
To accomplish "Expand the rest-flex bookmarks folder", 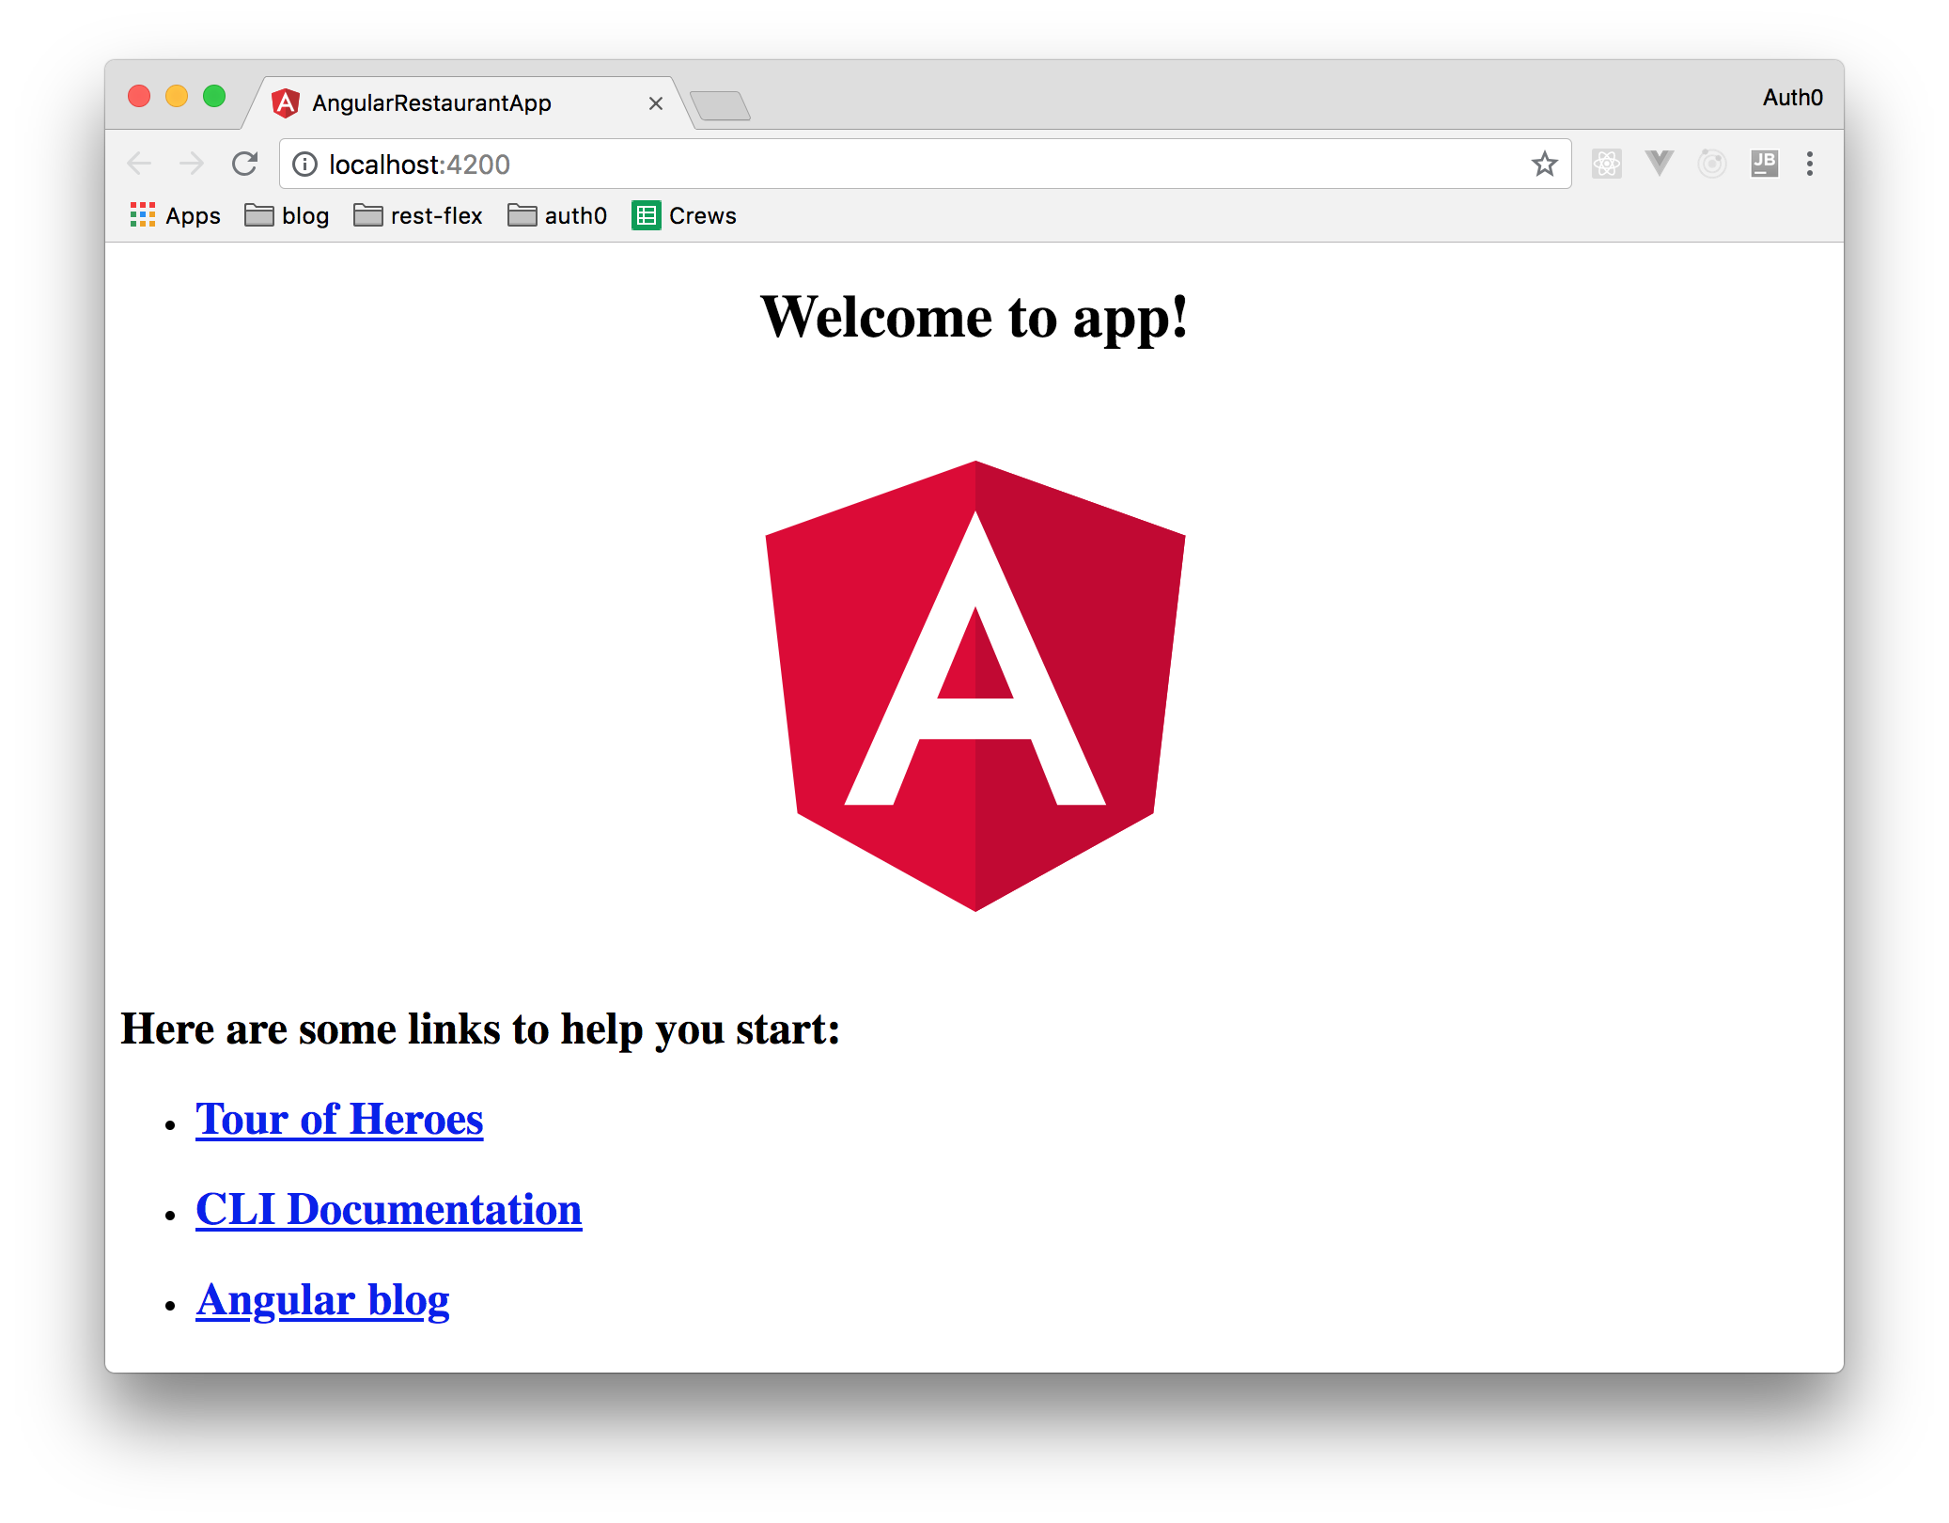I will [x=418, y=215].
